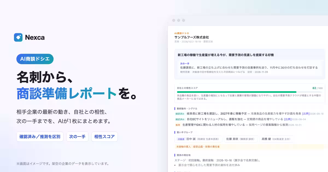Select the 田中 誠 buyer card

pos(198,139)
